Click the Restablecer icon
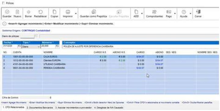The width and height of the screenshot is (220, 111). tap(40, 12)
